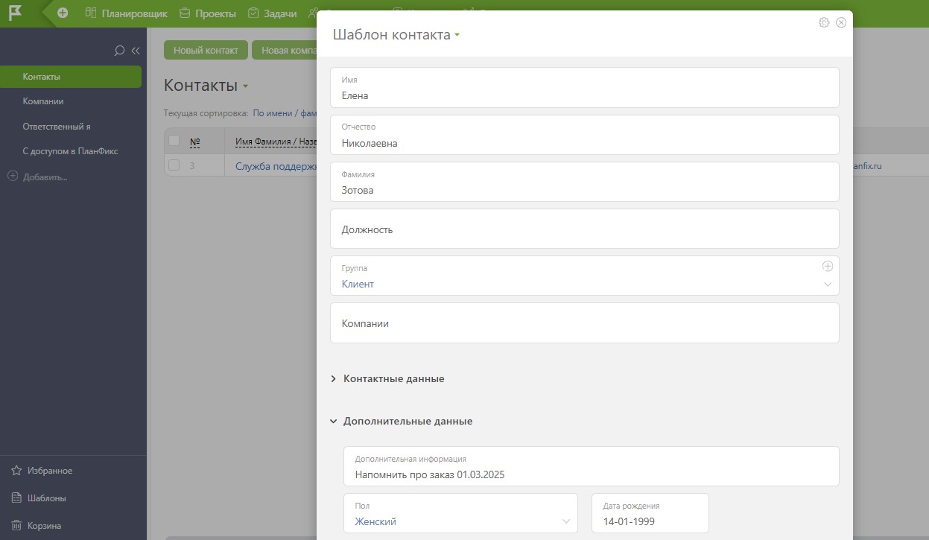
Task: Select Компании in the left sidebar
Action: click(x=43, y=101)
